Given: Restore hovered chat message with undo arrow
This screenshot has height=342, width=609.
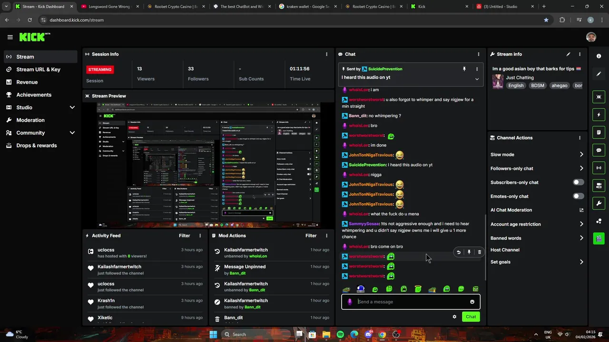Looking at the screenshot, I should coord(458,252).
